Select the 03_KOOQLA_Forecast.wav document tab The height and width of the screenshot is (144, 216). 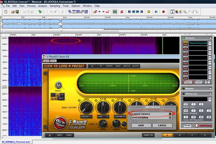pyautogui.click(x=17, y=142)
